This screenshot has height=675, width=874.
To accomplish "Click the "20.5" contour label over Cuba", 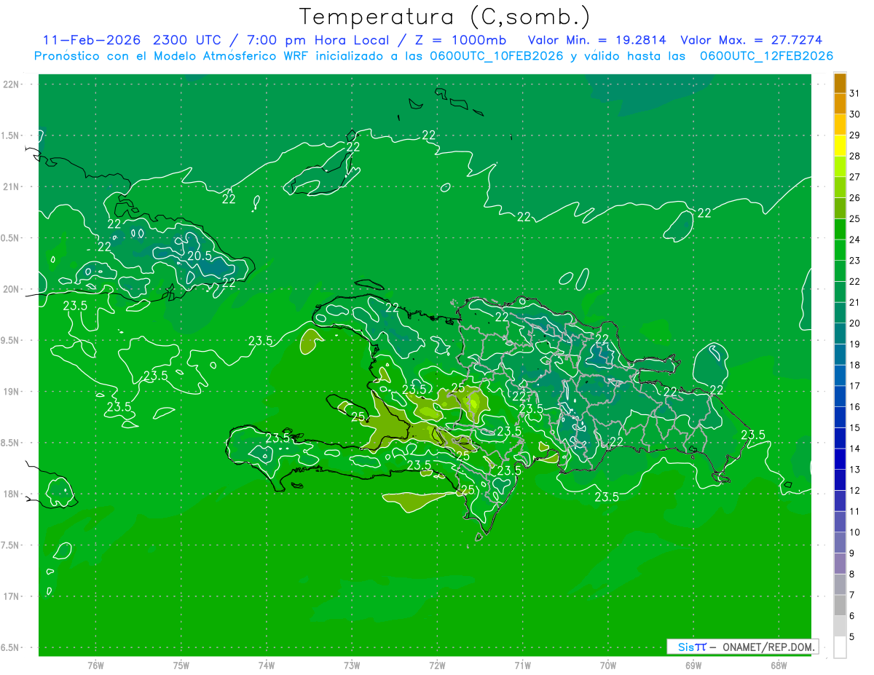I will [x=200, y=256].
